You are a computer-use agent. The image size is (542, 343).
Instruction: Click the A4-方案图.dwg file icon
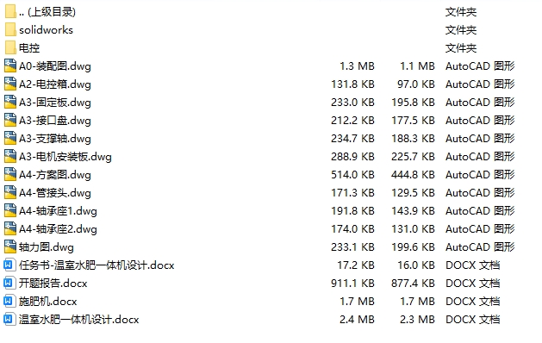click(x=10, y=175)
